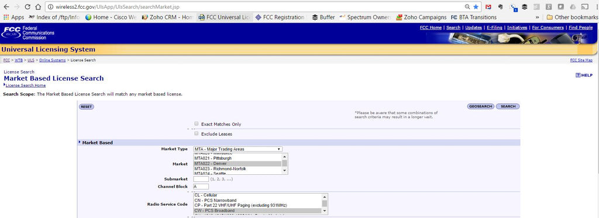This screenshot has height=218, width=599.
Task: Toggle the bookmark star icon
Action: [476, 7]
